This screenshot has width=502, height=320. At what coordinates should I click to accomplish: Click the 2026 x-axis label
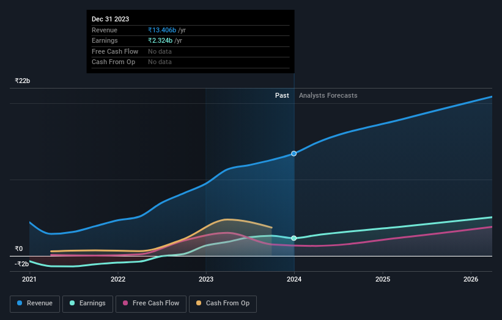[x=471, y=280]
